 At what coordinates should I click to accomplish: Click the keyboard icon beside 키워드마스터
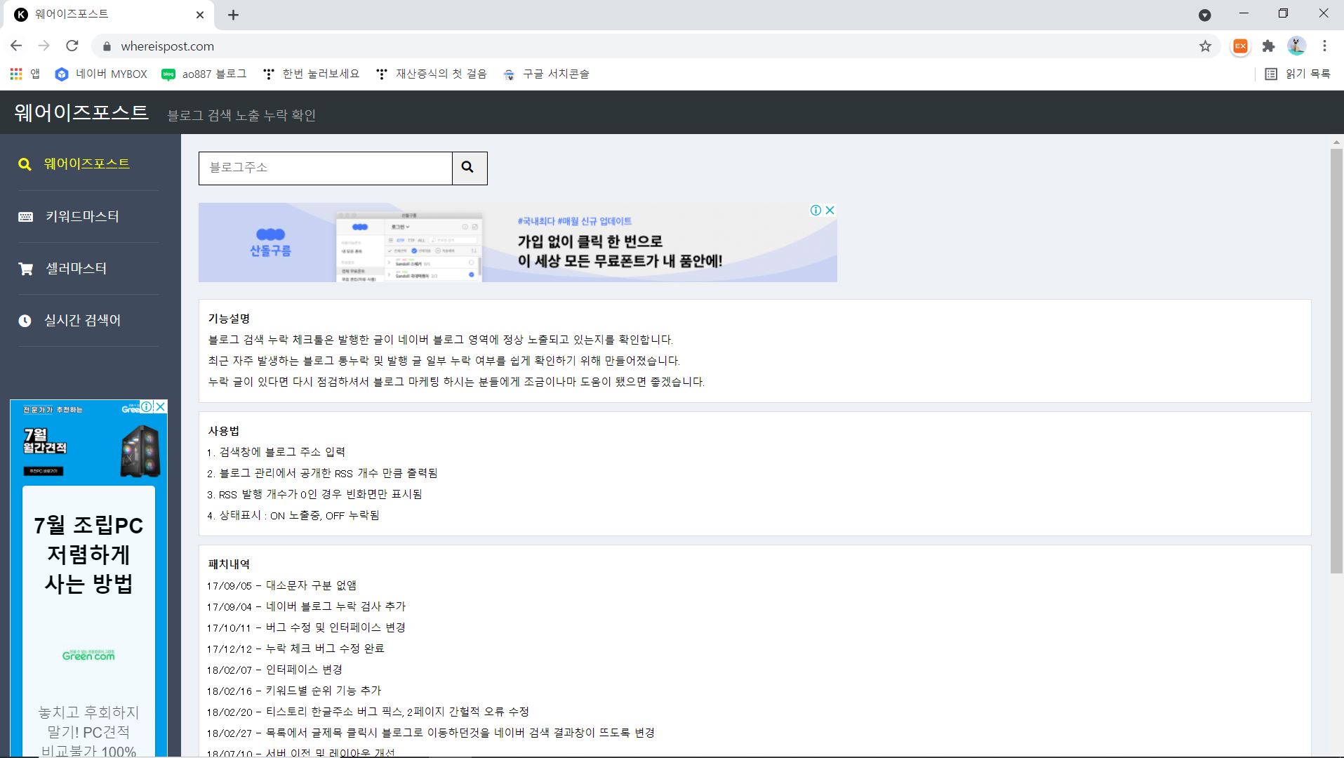[x=25, y=217]
